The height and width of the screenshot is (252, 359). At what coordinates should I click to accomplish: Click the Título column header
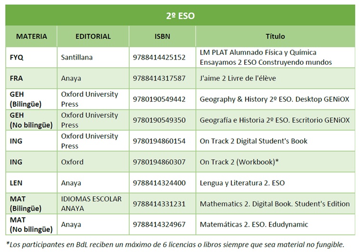pos(275,36)
